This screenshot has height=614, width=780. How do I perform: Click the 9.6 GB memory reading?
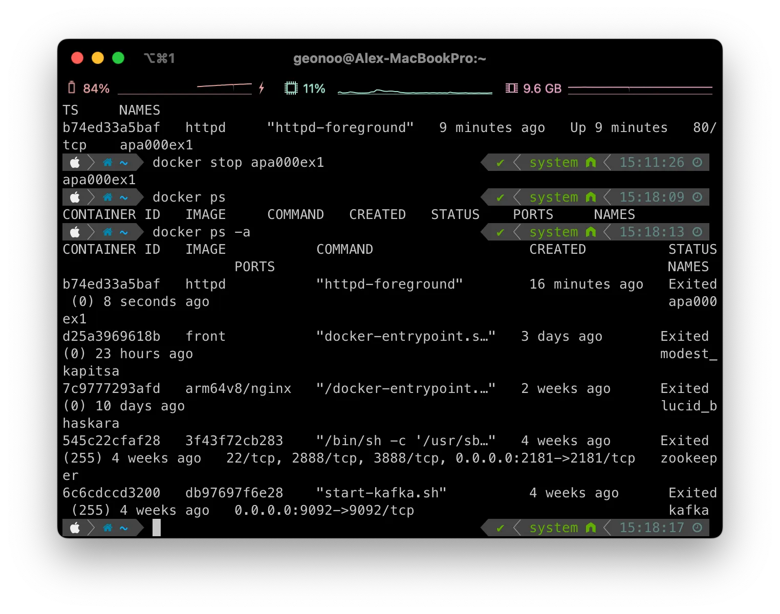(x=542, y=89)
